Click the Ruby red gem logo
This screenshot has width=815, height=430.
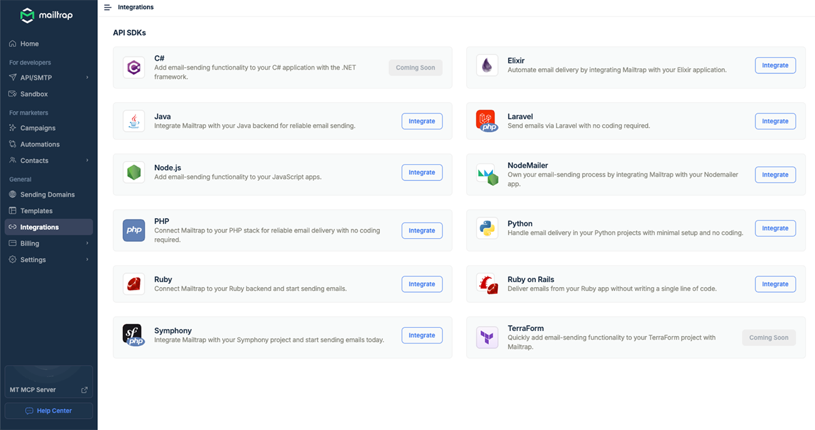pyautogui.click(x=134, y=284)
